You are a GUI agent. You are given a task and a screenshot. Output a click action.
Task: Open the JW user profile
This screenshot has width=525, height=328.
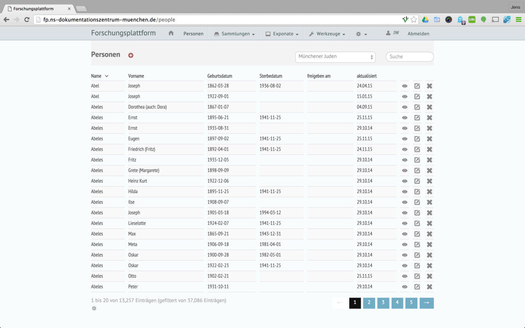[x=392, y=33]
